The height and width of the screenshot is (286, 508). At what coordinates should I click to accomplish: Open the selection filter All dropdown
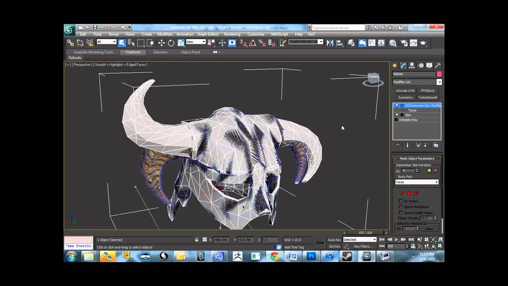(x=106, y=42)
